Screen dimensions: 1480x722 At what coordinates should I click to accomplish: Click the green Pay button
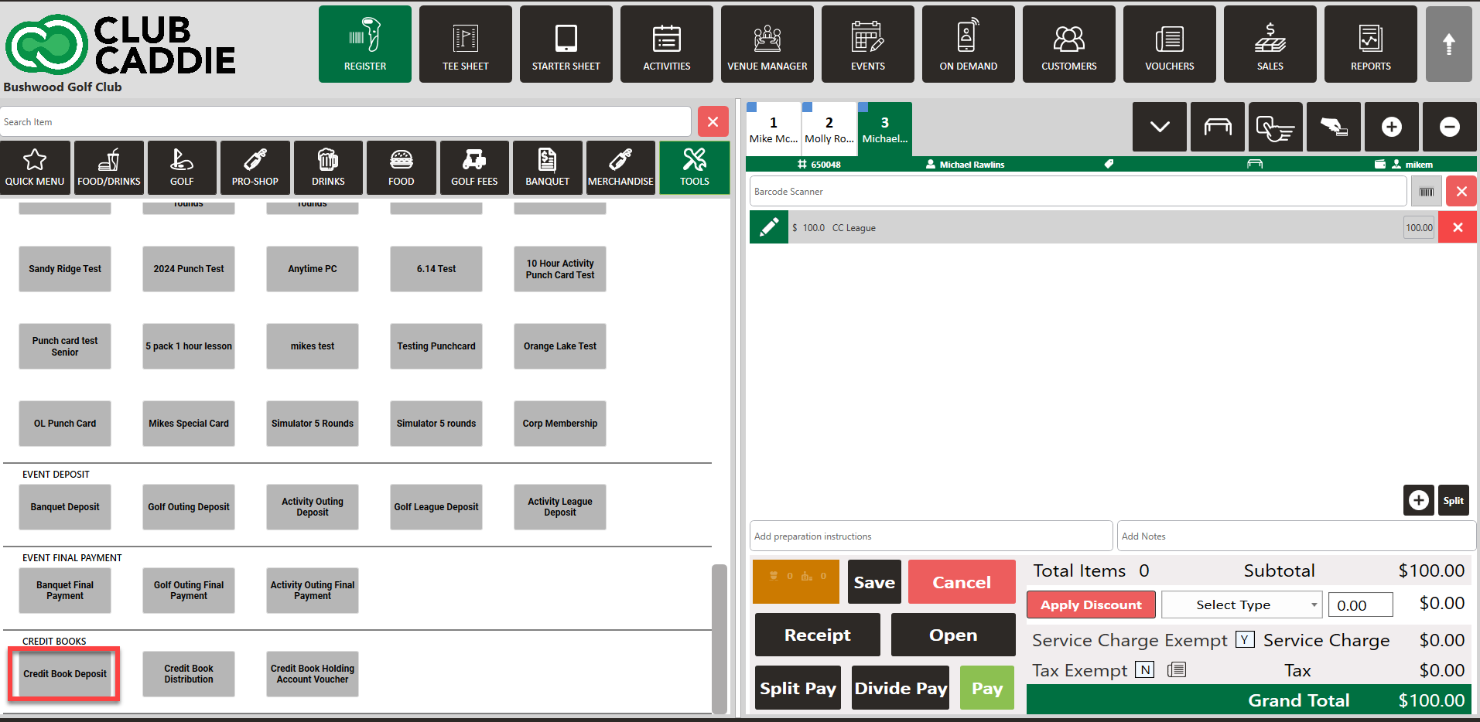(x=986, y=687)
